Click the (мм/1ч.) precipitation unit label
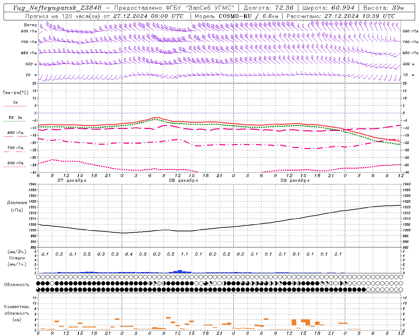This screenshot has height=336, width=420. (x=17, y=264)
